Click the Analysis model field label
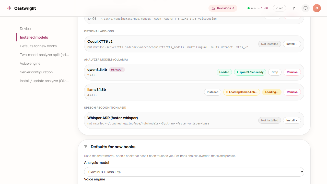327x184 pixels. [x=97, y=163]
